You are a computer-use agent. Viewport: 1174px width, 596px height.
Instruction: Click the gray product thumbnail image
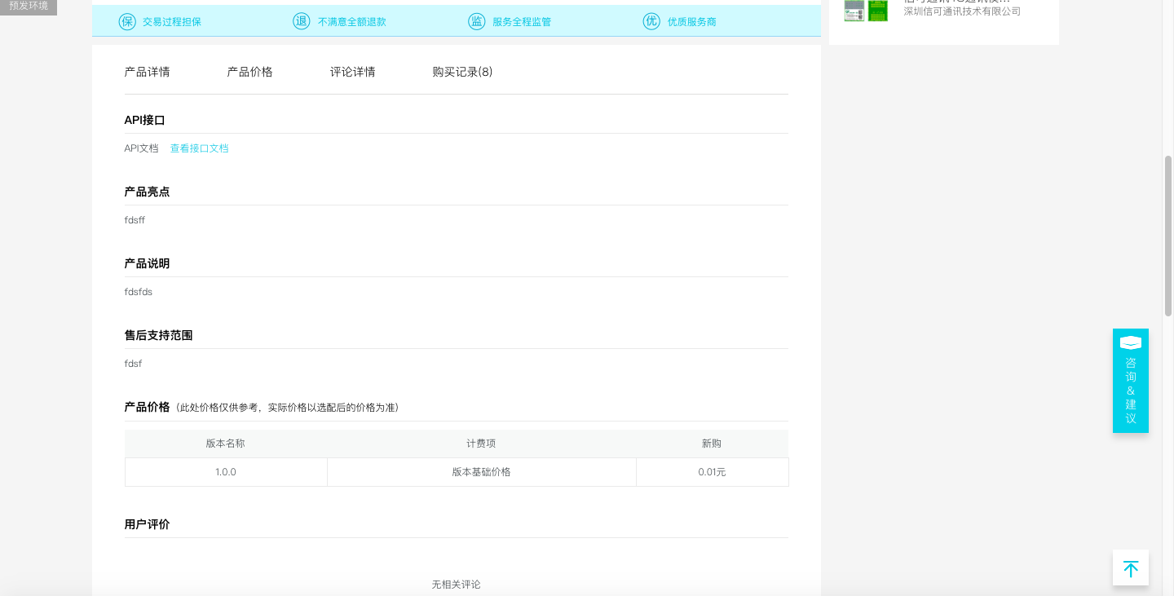pyautogui.click(x=854, y=11)
